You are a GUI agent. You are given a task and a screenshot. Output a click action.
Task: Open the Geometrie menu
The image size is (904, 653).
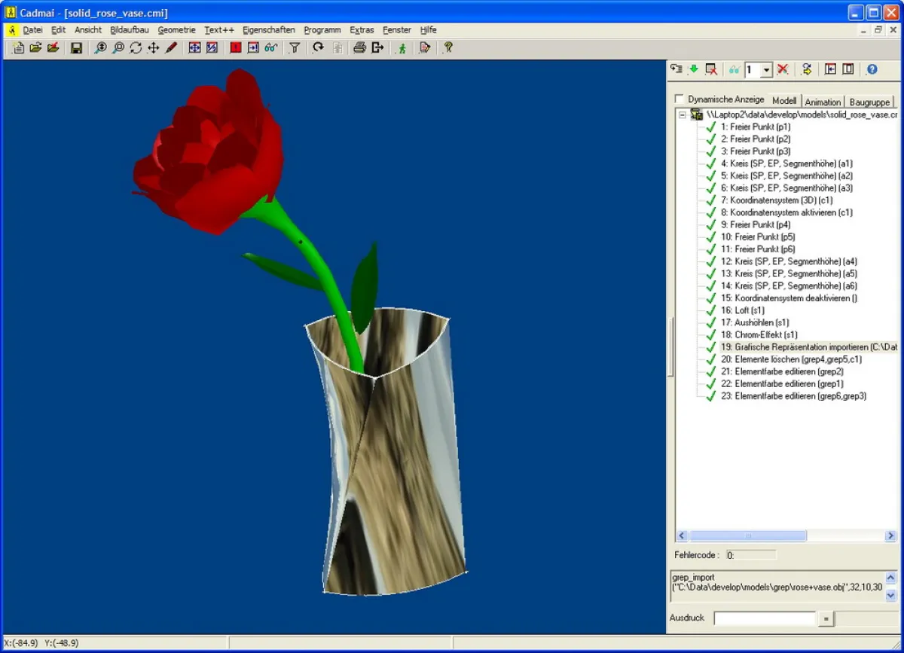176,30
